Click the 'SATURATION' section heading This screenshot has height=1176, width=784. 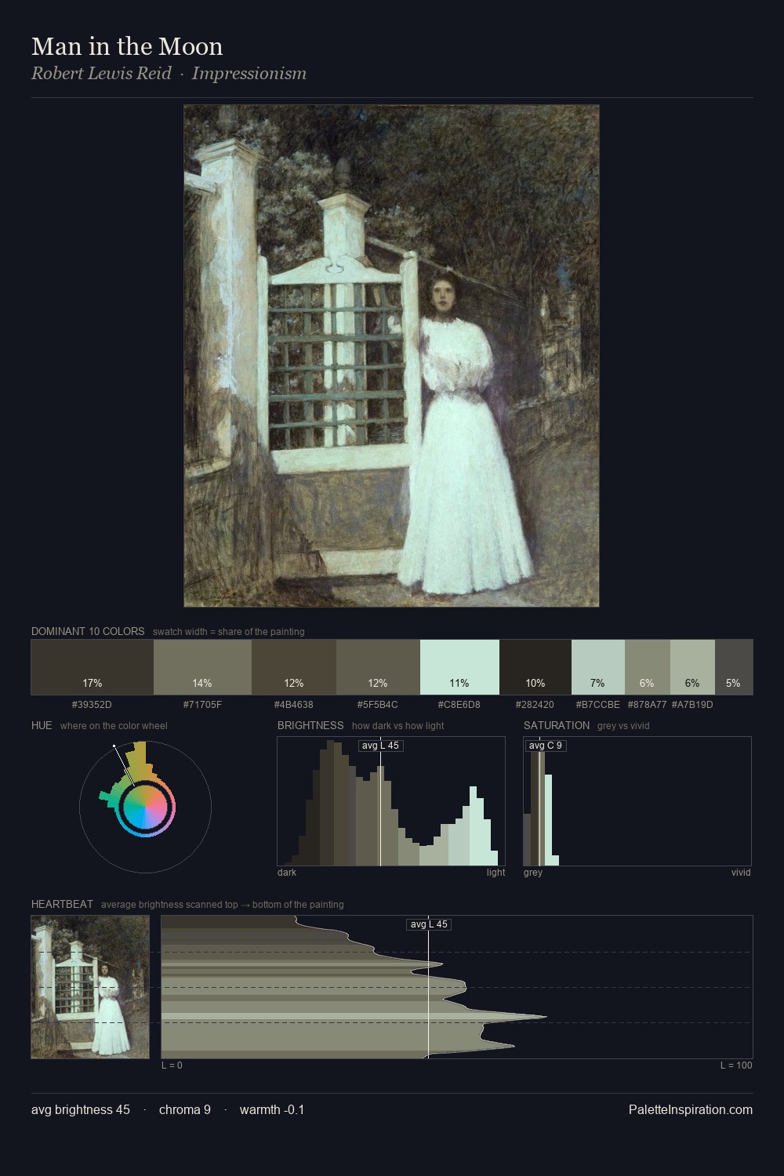[x=557, y=725]
